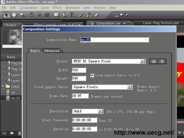Expand the Solids folder in Project panel

tap(3, 86)
